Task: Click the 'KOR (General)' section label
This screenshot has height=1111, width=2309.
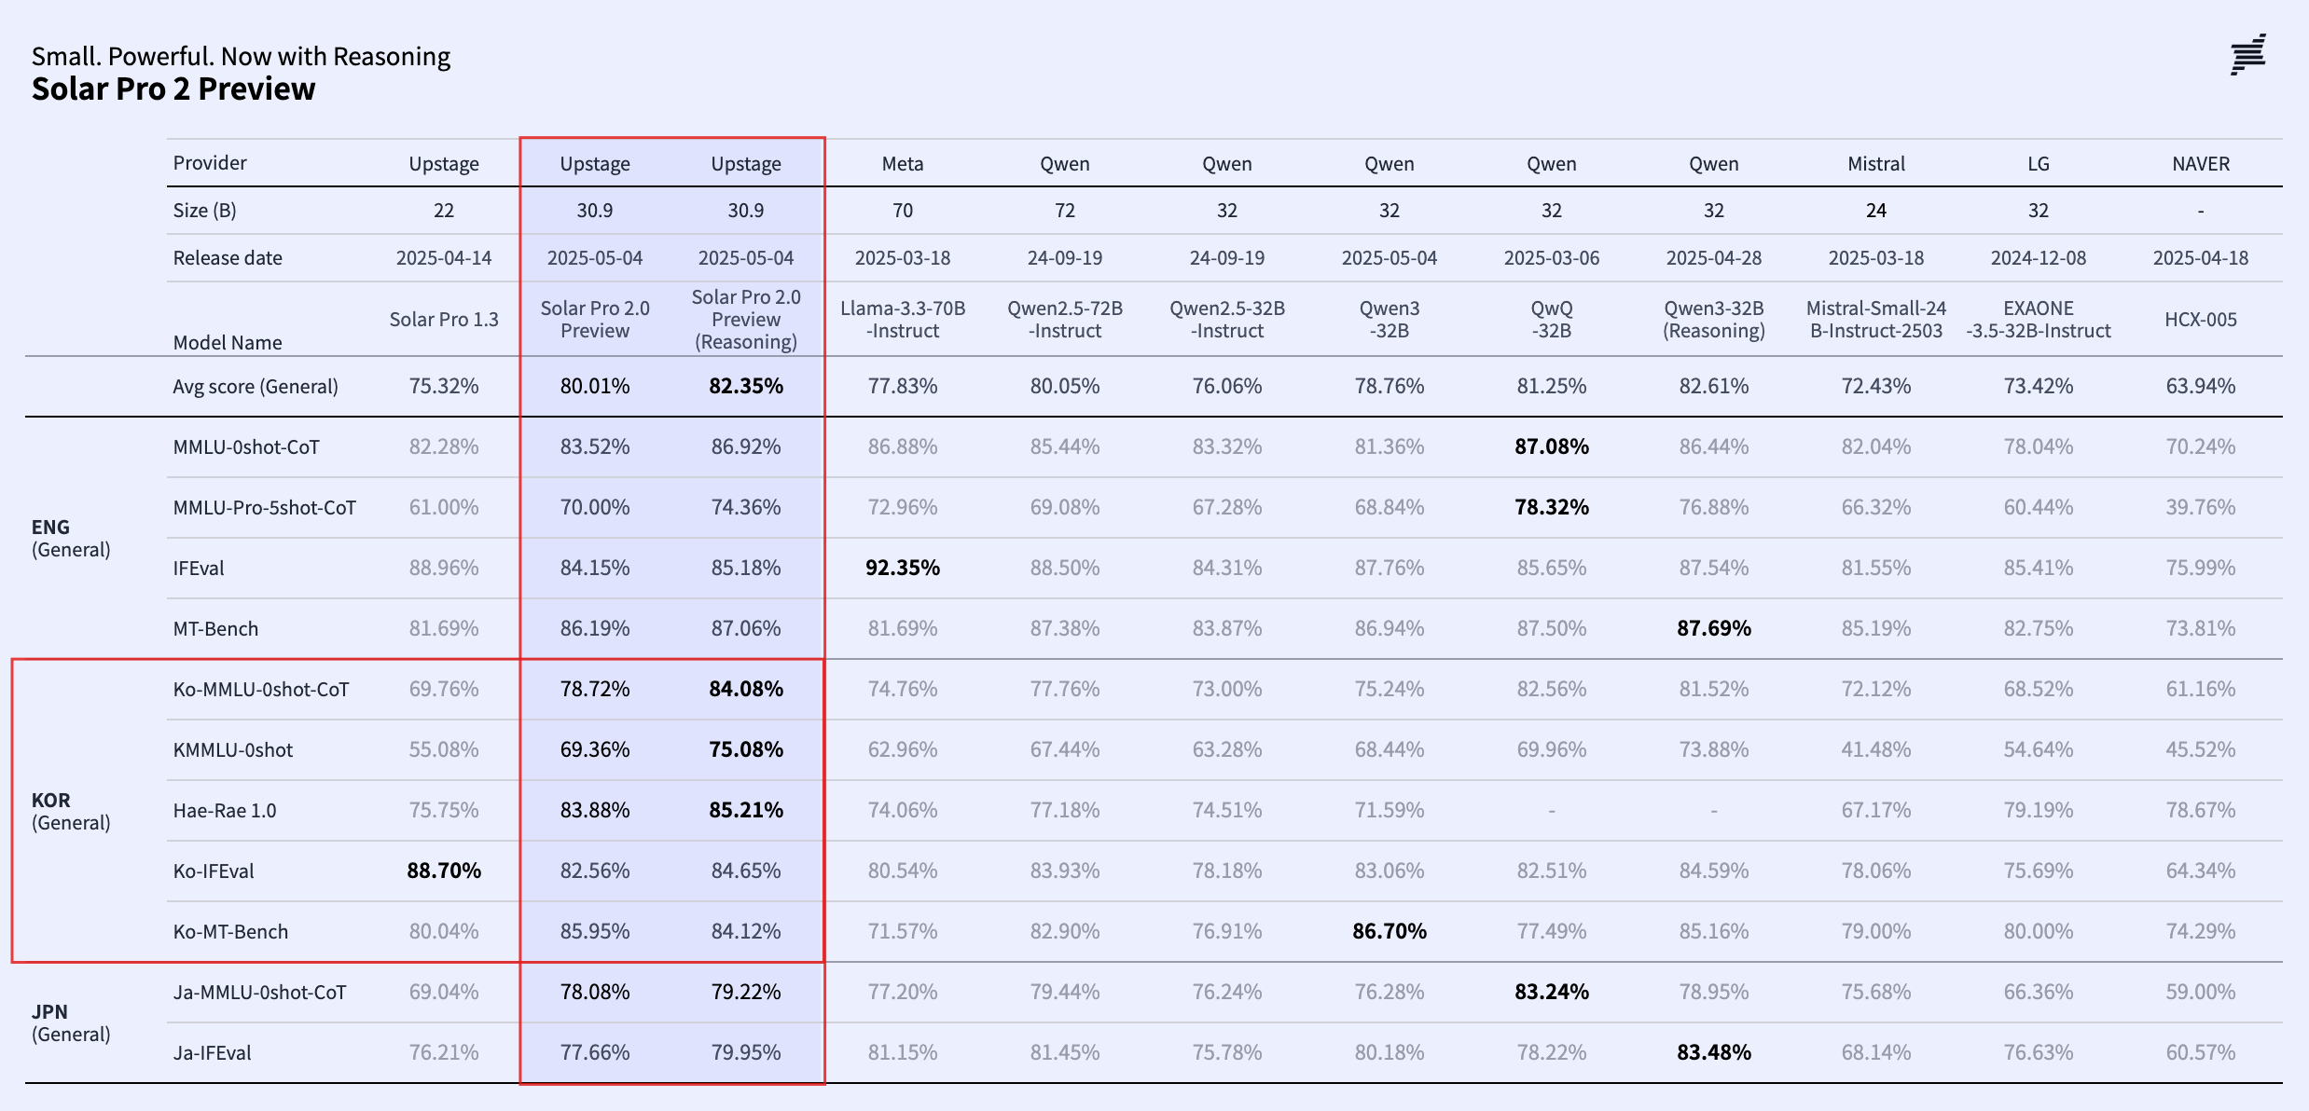Action: [71, 812]
